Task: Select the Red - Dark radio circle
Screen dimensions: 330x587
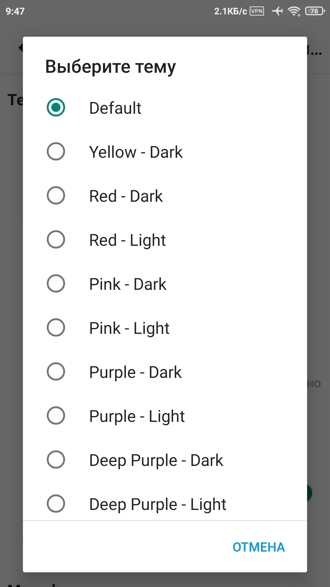Action: pos(56,196)
